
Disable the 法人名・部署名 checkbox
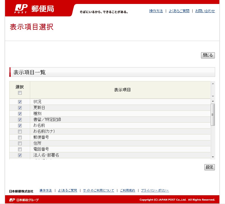tap(20, 155)
